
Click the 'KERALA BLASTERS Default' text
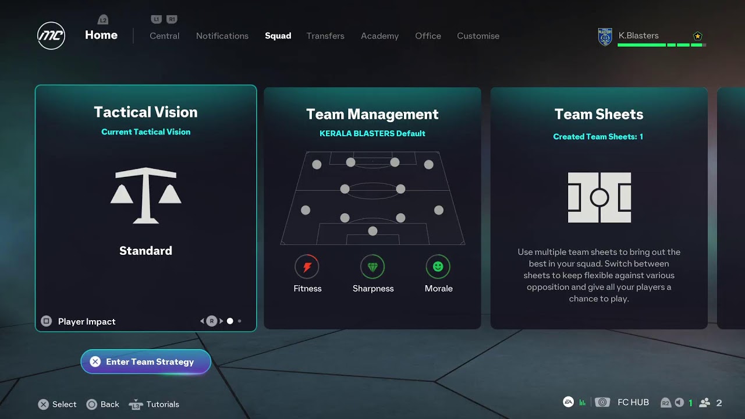[372, 133]
